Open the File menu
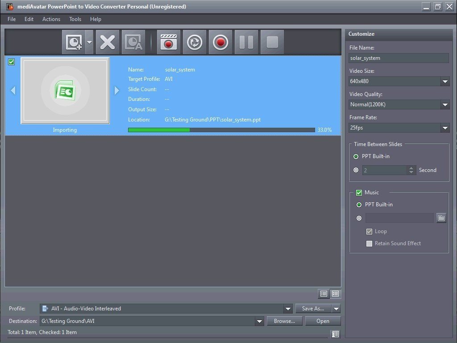The image size is (457, 343). pyautogui.click(x=12, y=19)
